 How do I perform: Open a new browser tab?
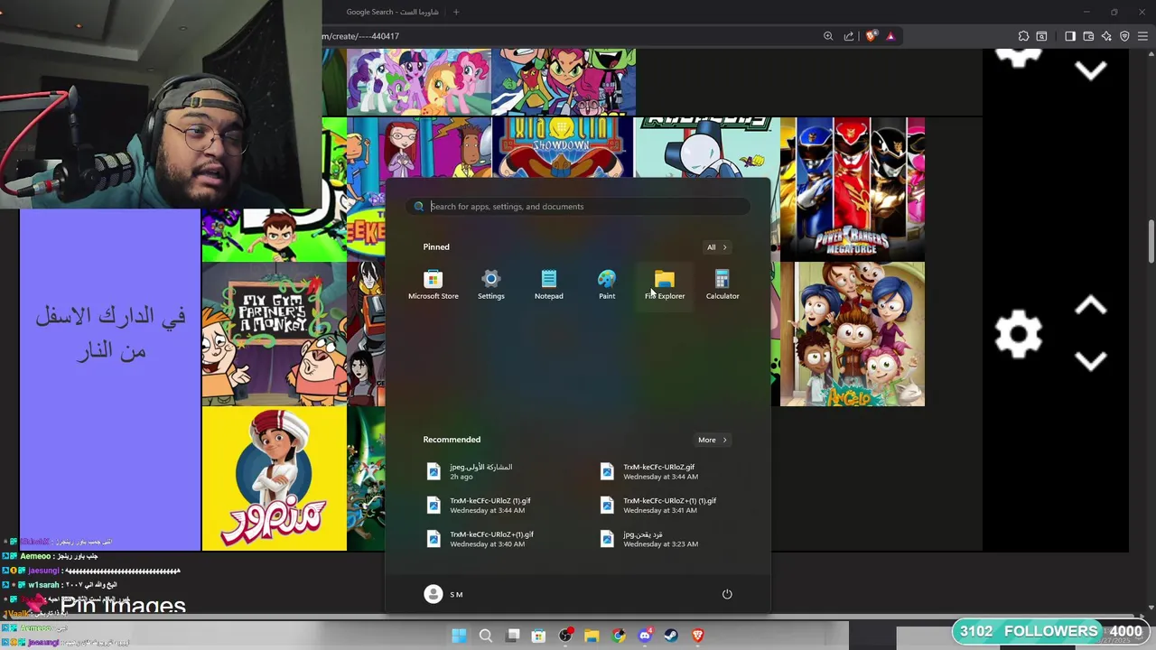(x=456, y=12)
